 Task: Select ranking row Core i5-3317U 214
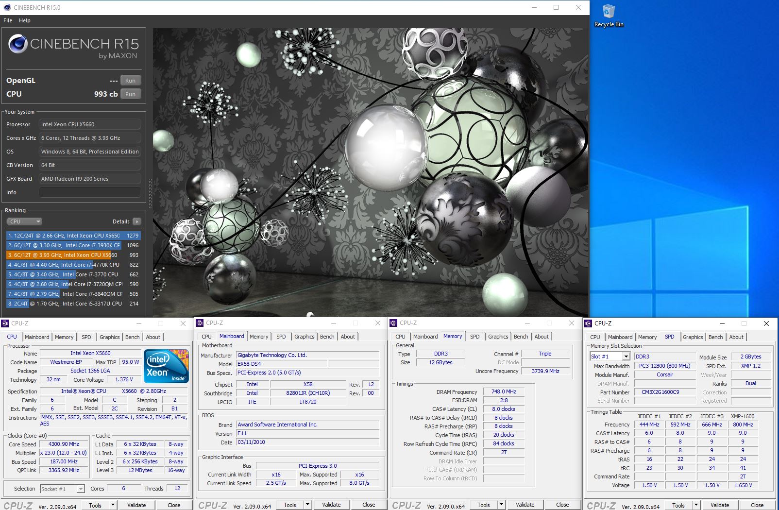coord(73,304)
